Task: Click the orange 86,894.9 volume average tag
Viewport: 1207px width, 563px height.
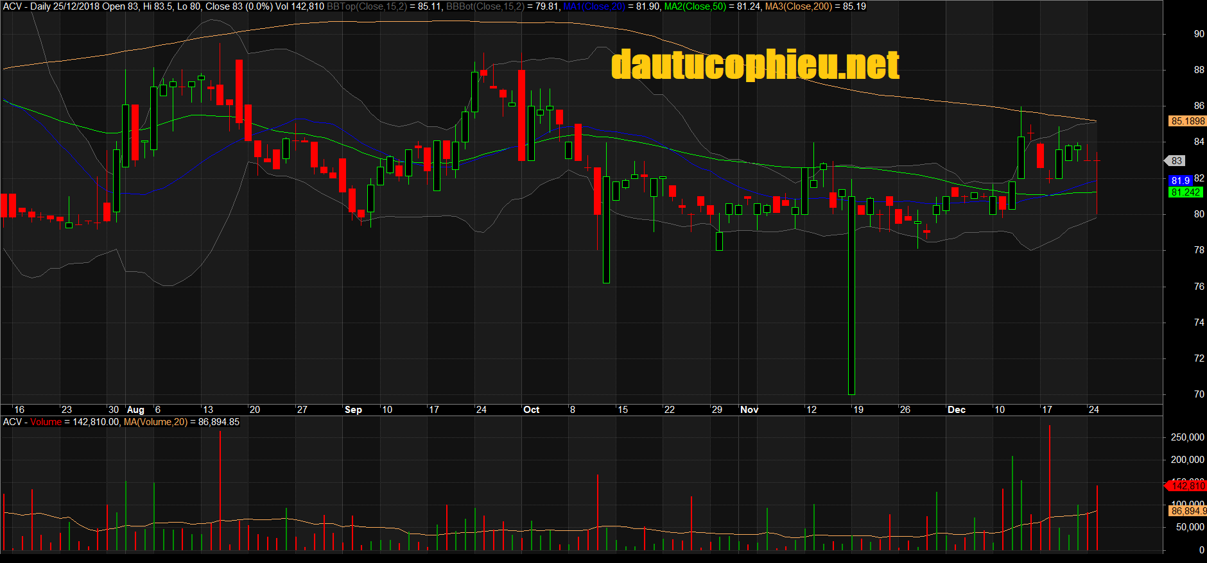Action: 1187,511
